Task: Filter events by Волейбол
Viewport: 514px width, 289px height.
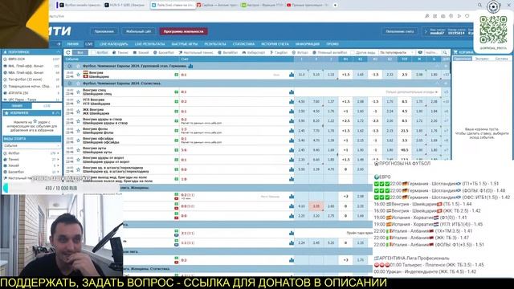Action: tap(228, 52)
